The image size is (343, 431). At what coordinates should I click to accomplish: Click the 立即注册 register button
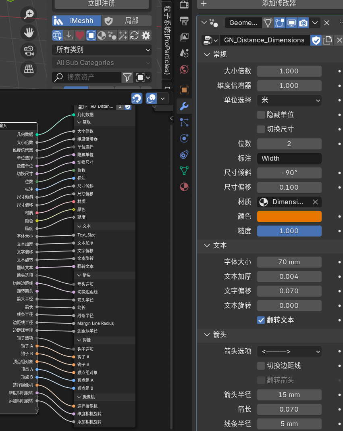click(x=102, y=4)
